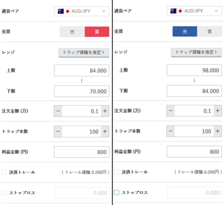Click right トラップ値幅を指定 button
The width and height of the screenshot is (224, 205).
coord(196,52)
